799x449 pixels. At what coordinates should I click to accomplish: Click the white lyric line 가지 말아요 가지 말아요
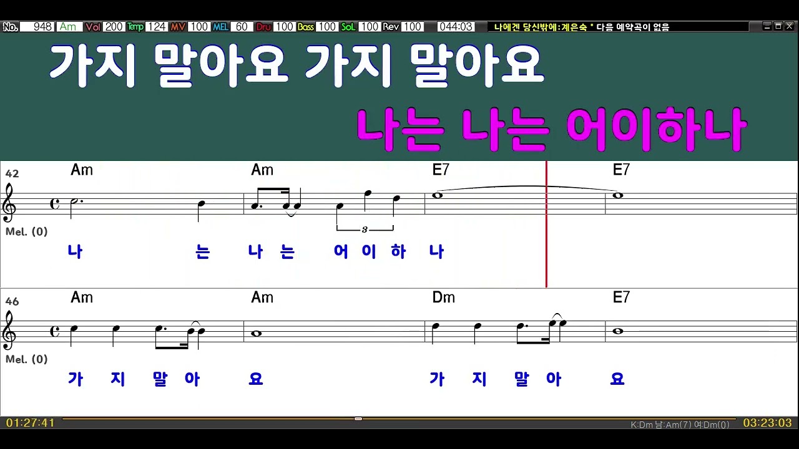tap(297, 65)
